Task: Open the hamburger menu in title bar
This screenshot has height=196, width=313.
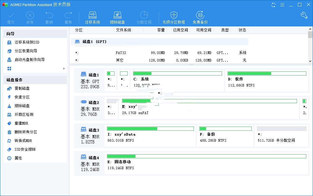Action: coord(282,5)
